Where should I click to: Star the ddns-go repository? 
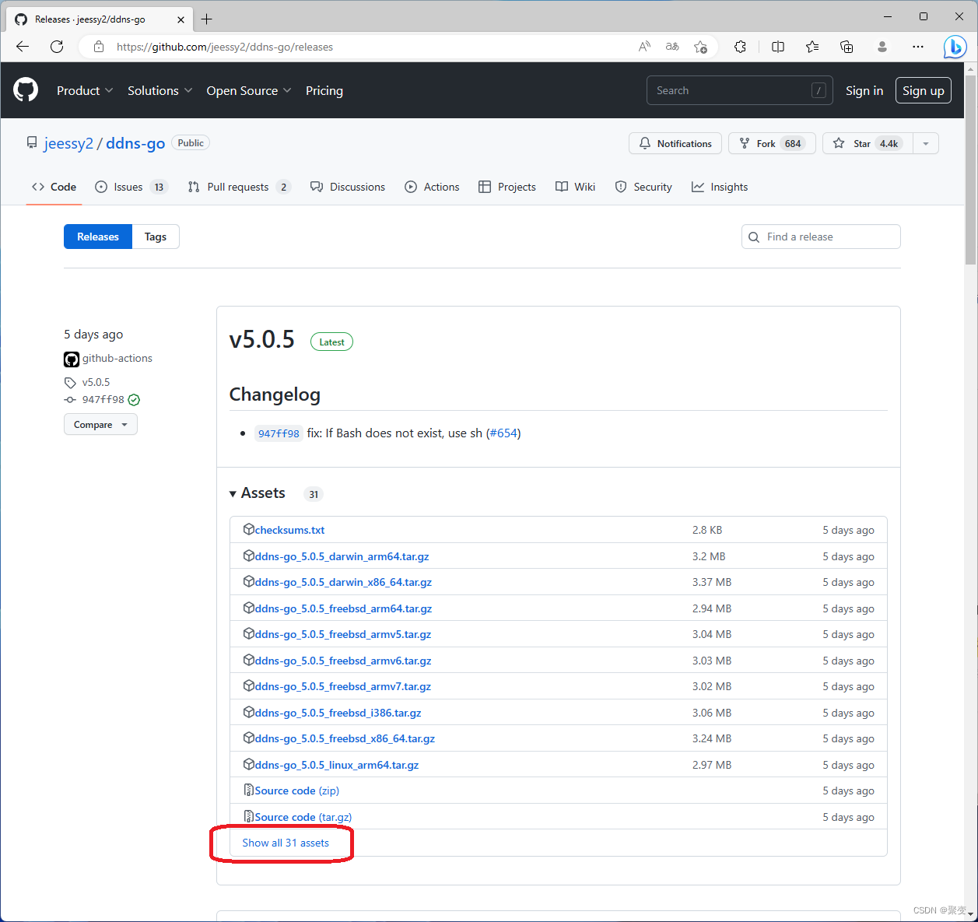868,143
